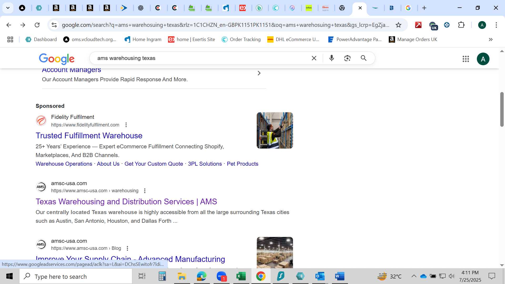Click Pet Products sitelink
Screen dimensions: 505x284
[x=243, y=164]
